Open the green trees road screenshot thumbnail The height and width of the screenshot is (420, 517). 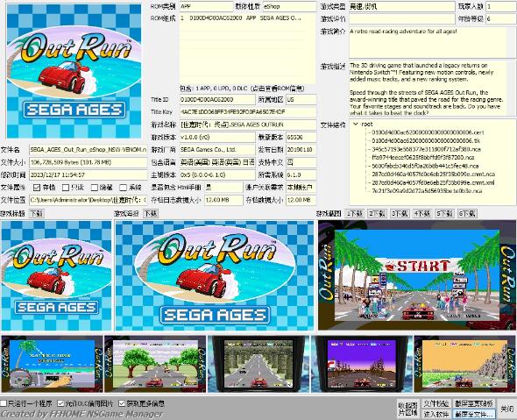coord(155,364)
